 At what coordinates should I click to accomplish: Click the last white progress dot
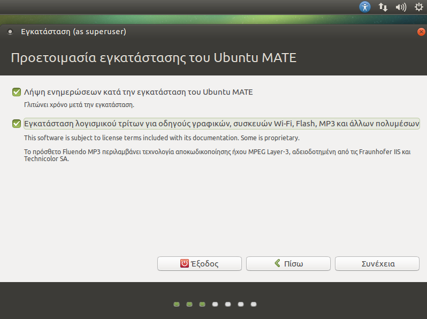point(254,304)
